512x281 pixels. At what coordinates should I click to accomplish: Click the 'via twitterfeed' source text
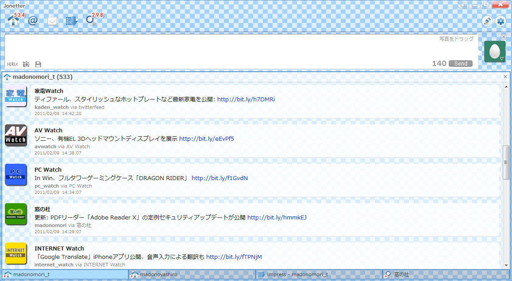[x=87, y=107]
